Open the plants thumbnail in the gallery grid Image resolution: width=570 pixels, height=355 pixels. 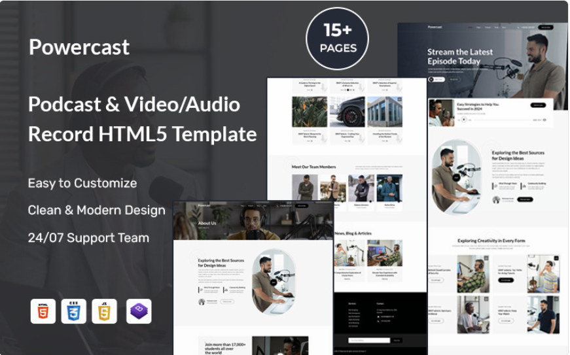310,112
